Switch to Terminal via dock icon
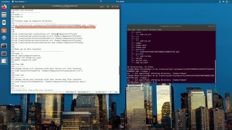 click(4, 46)
